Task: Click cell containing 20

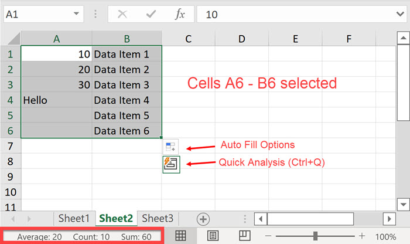Action: coord(56,69)
